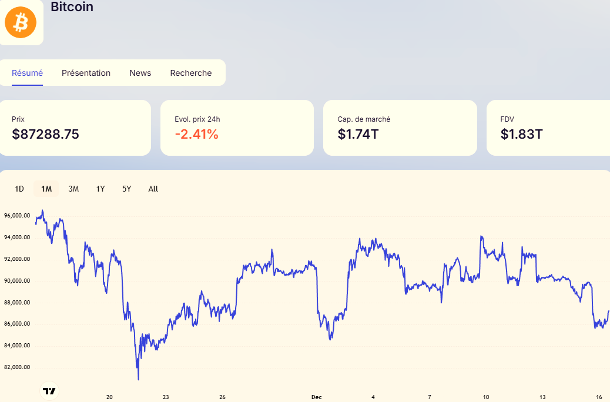Show the 5Y price history
This screenshot has height=402, width=610.
point(127,189)
